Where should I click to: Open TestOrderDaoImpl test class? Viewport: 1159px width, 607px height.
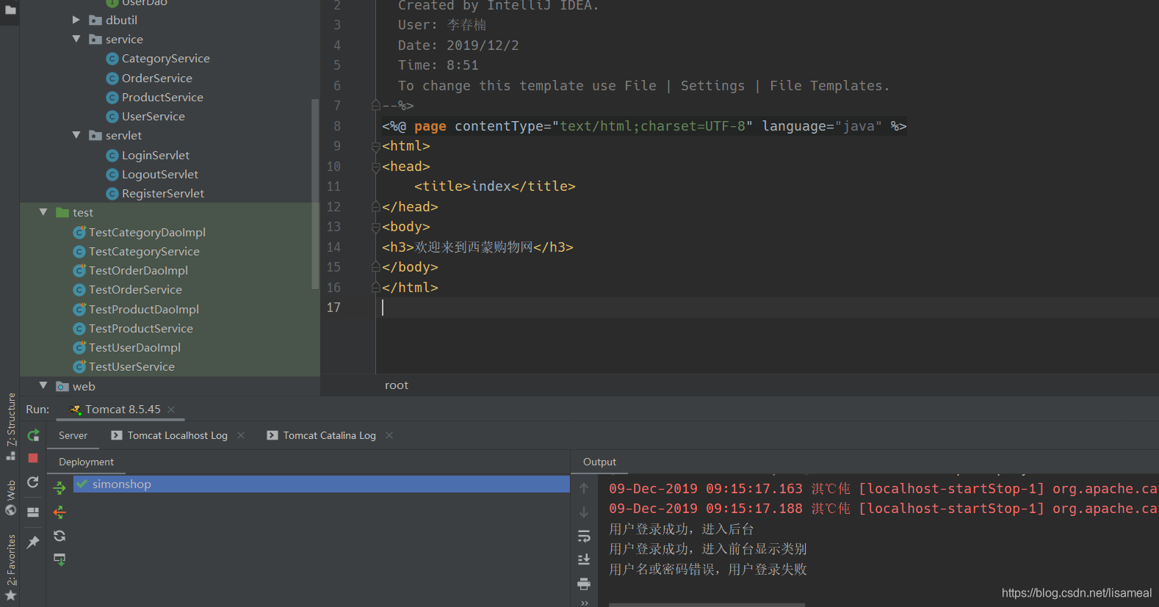pyautogui.click(x=138, y=270)
